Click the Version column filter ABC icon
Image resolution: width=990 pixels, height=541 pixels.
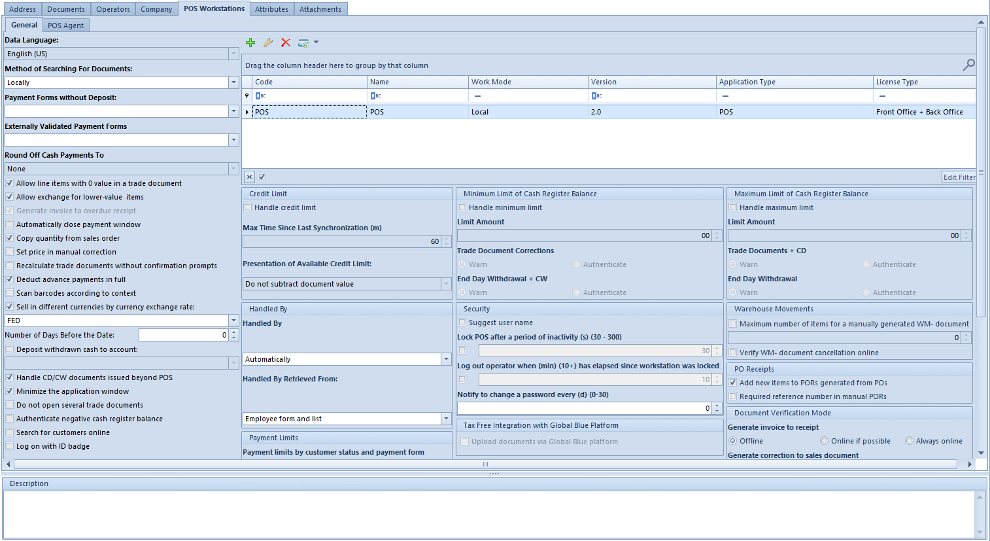point(597,96)
